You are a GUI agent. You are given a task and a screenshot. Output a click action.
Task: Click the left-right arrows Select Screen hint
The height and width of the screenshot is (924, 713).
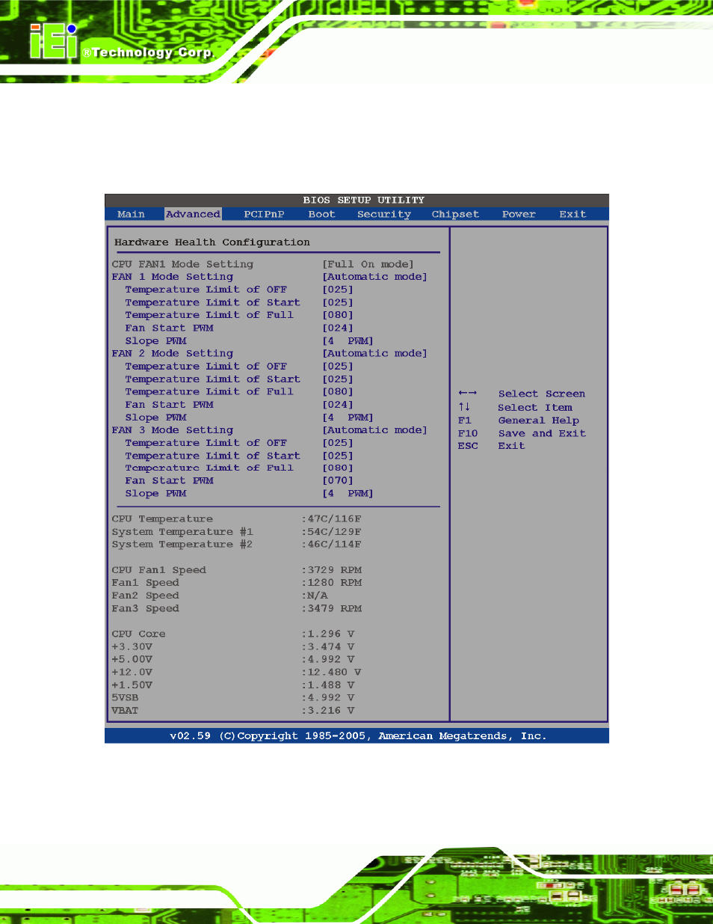[x=522, y=394]
